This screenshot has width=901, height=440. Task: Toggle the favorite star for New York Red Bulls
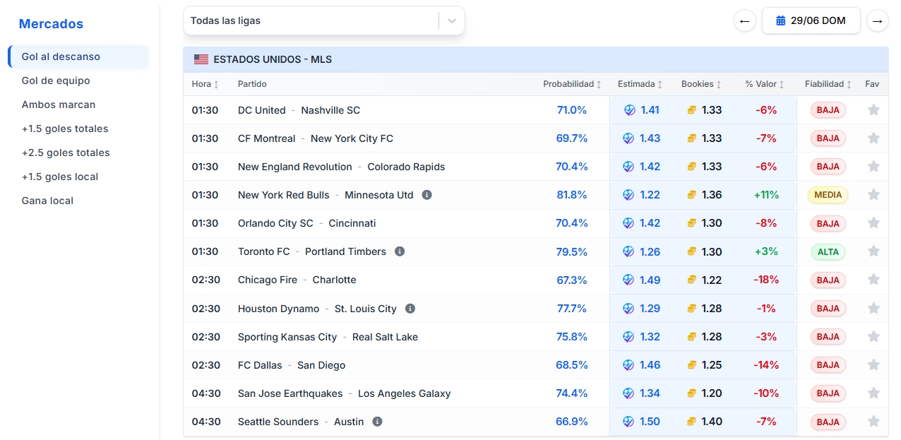(873, 195)
